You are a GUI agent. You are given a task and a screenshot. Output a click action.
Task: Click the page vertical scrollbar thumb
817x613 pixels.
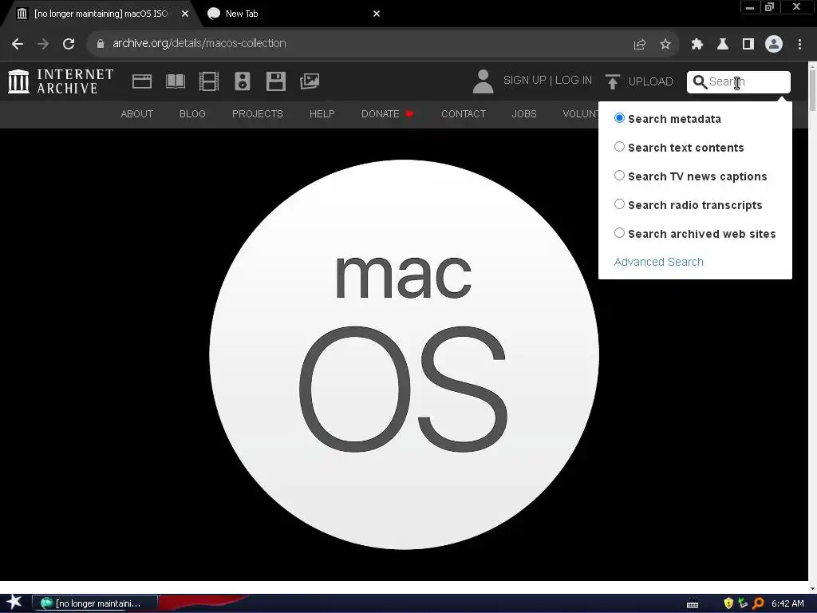pos(812,89)
